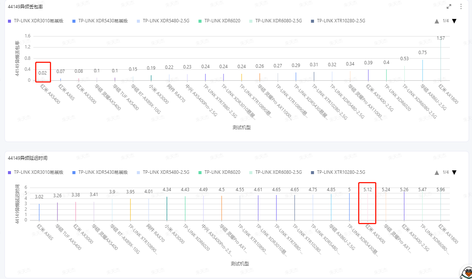This screenshot has height=279, width=472.
Task: Select the 0.29 value label in 丢包率 chart
Action: tap(296, 65)
